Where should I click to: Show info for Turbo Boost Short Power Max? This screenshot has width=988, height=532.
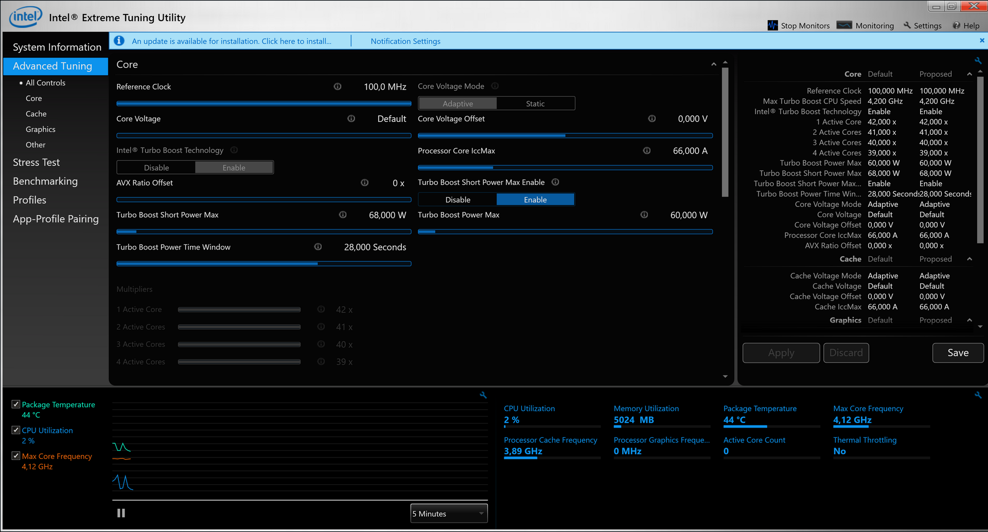(x=343, y=215)
